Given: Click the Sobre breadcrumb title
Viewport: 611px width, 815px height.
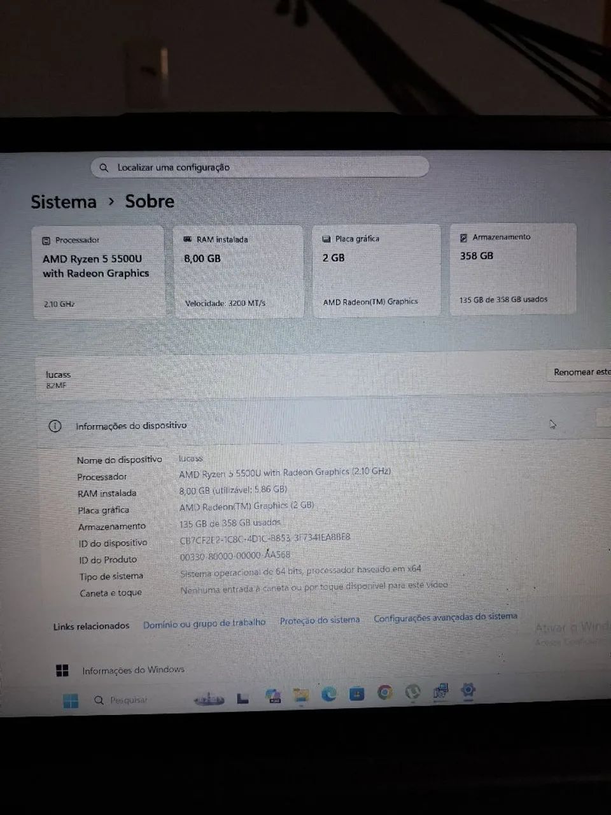Looking at the screenshot, I should 150,201.
